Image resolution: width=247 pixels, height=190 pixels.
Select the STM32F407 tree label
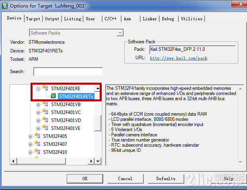tap(55, 144)
